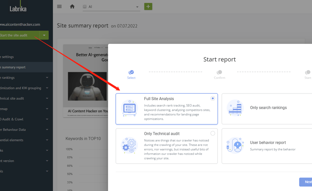Click the Select step indicator

click(x=131, y=75)
